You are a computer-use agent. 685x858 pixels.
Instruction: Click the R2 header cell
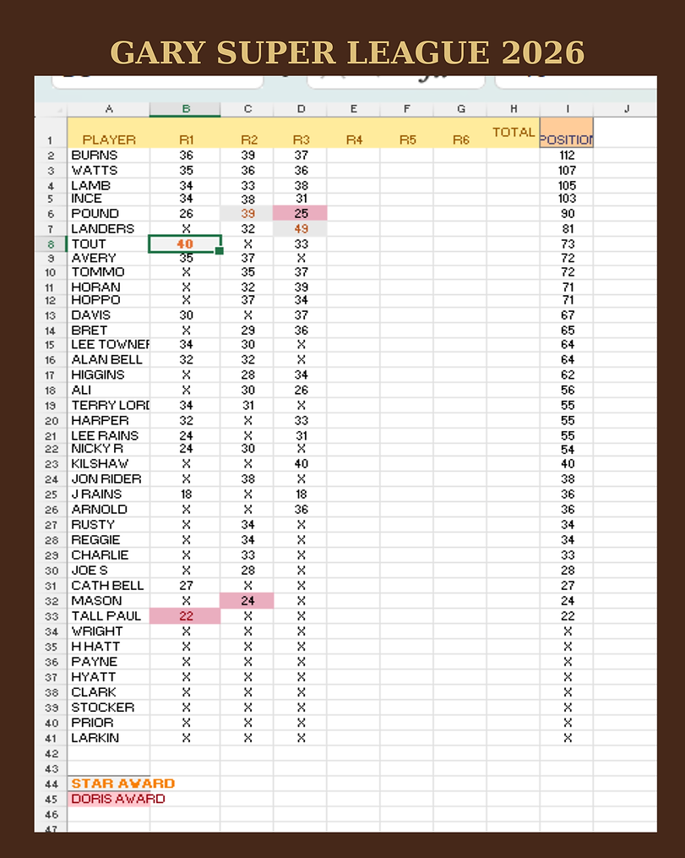pos(247,133)
